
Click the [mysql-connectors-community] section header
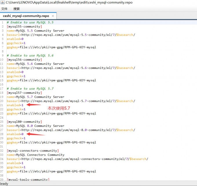coord(33,151)
